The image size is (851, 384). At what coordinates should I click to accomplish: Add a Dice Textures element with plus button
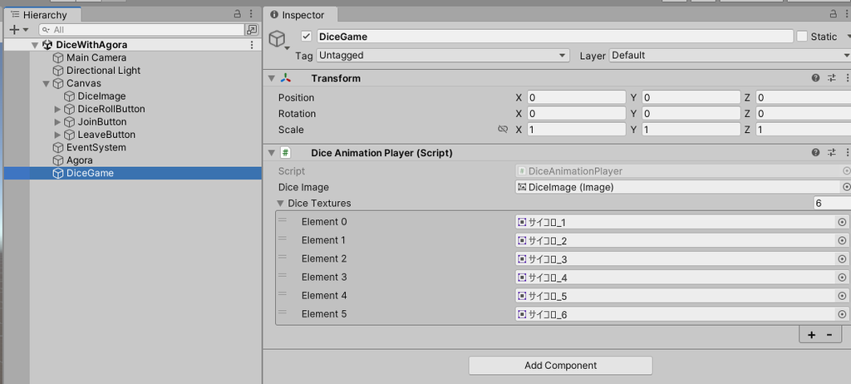click(x=811, y=335)
